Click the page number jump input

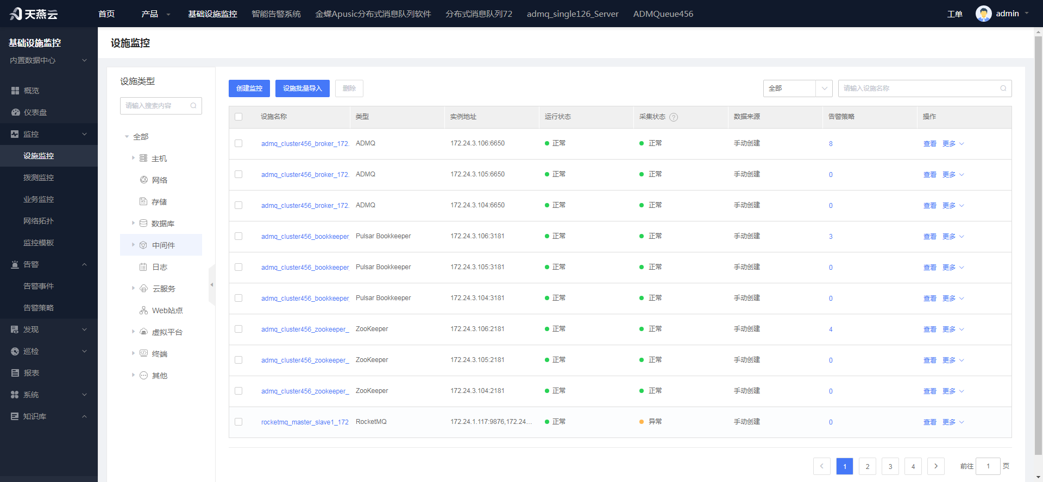point(988,466)
